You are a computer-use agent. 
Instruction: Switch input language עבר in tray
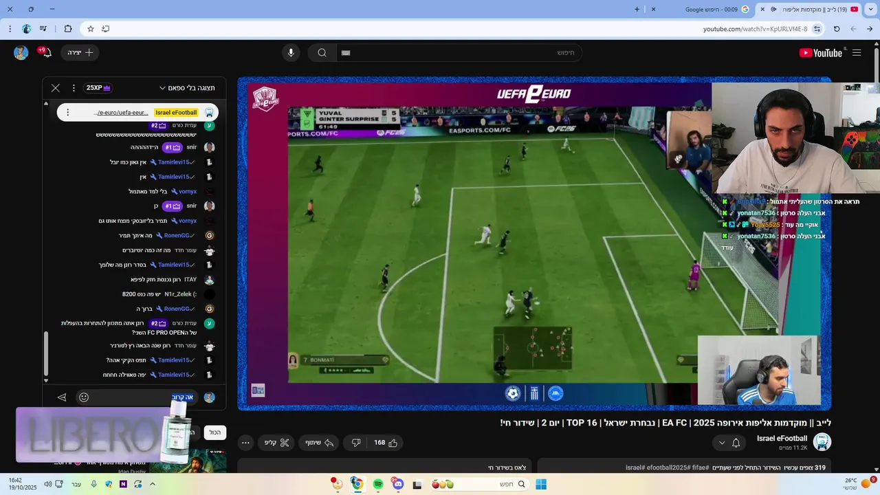[x=76, y=484]
